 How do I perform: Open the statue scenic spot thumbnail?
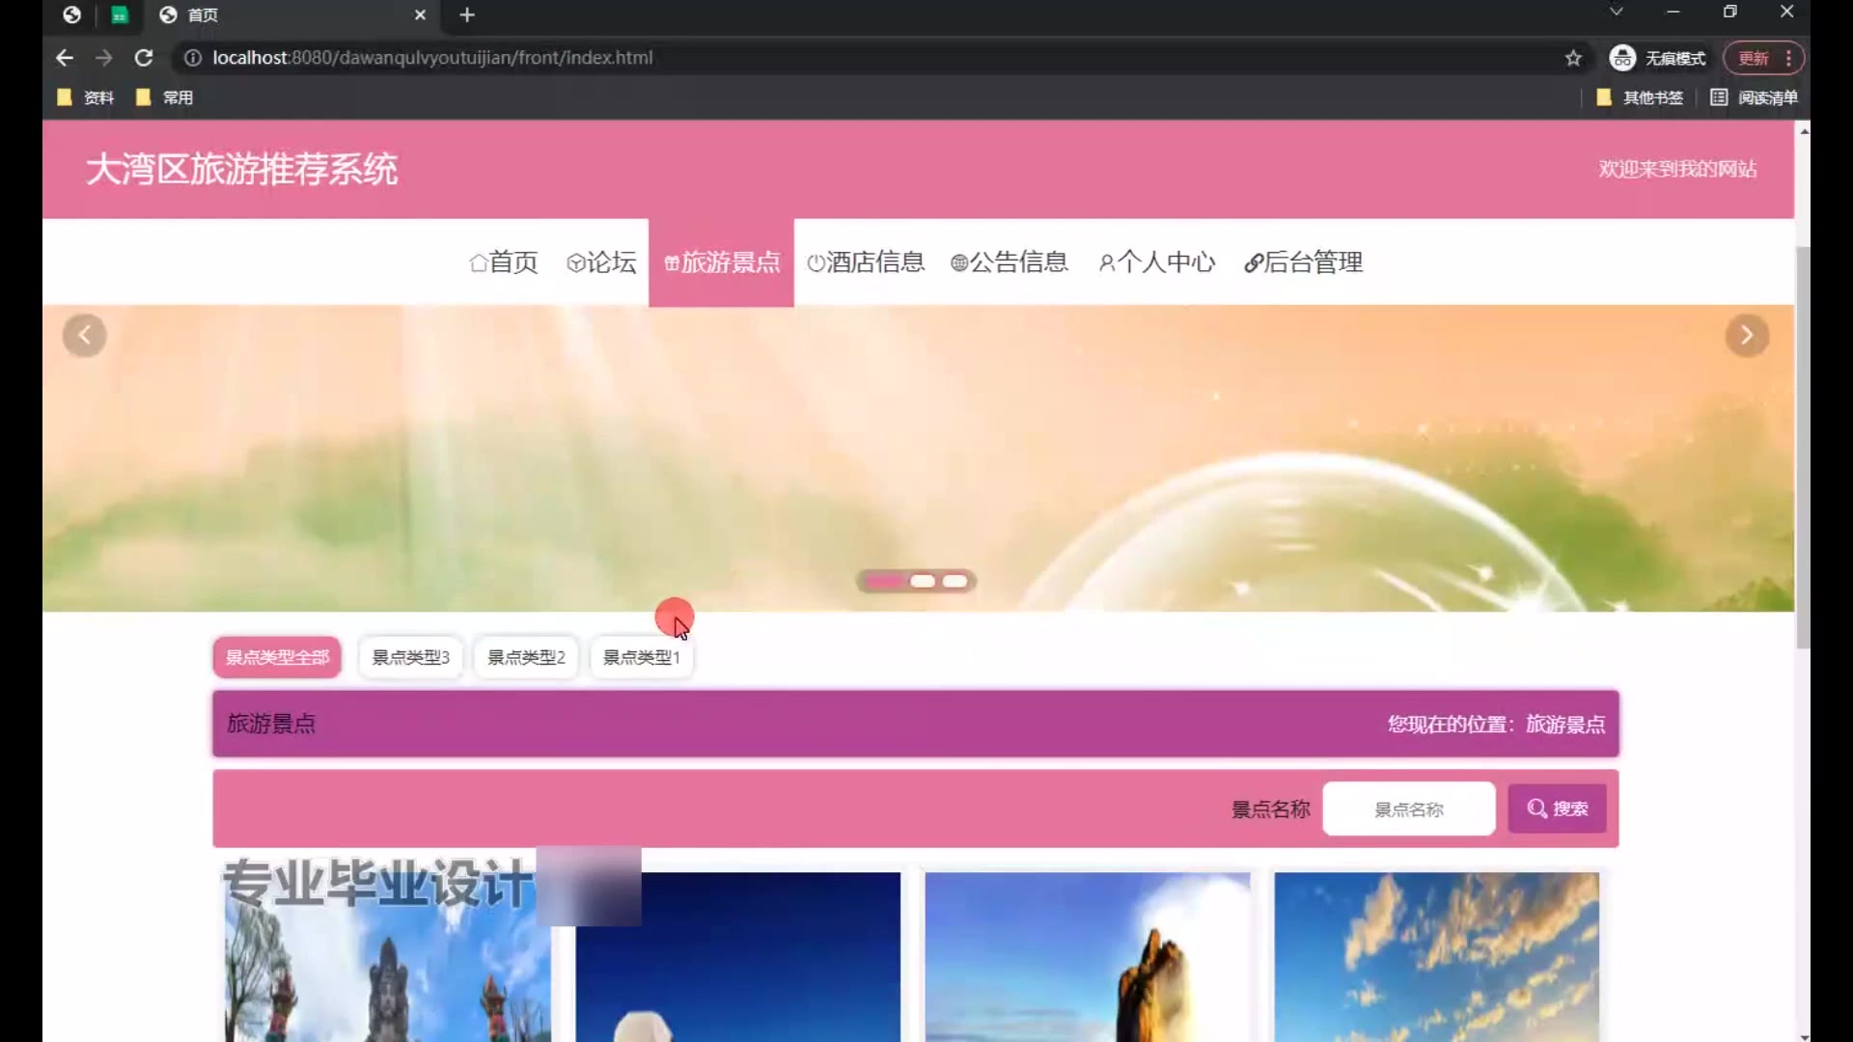tap(388, 957)
